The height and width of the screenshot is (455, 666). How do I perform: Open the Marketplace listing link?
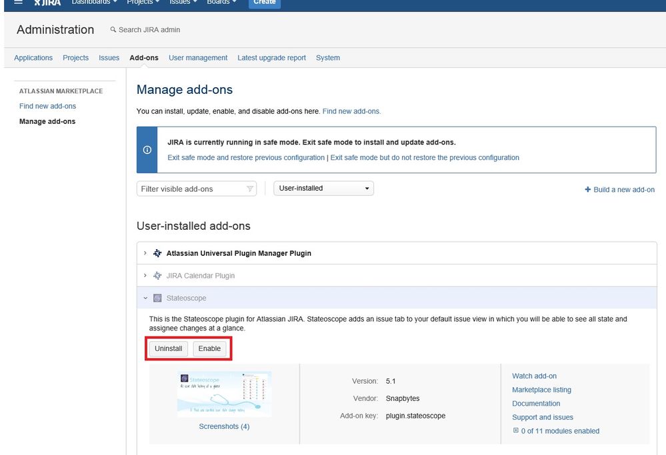541,390
